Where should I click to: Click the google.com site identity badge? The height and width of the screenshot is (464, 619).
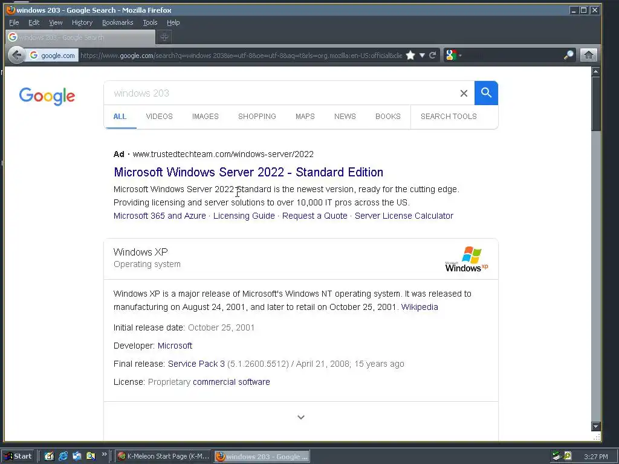[x=53, y=56]
